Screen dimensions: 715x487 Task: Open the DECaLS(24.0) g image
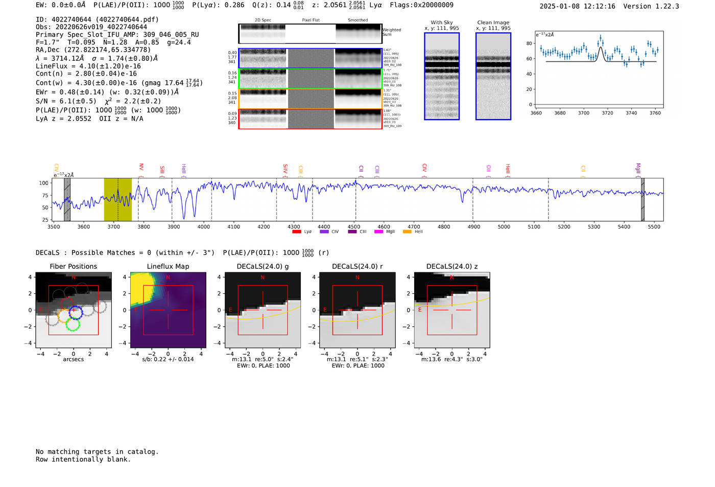[x=263, y=310]
